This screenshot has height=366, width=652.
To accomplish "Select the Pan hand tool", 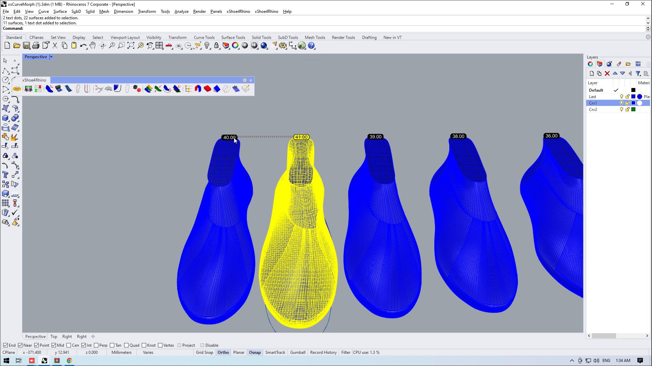I will [93, 46].
